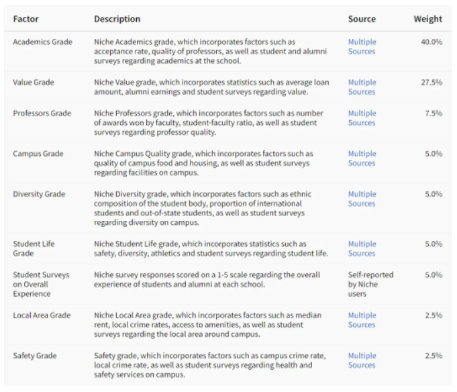The height and width of the screenshot is (392, 457).
Task: Select the 7.5% Professors Grade weight
Action: [434, 113]
